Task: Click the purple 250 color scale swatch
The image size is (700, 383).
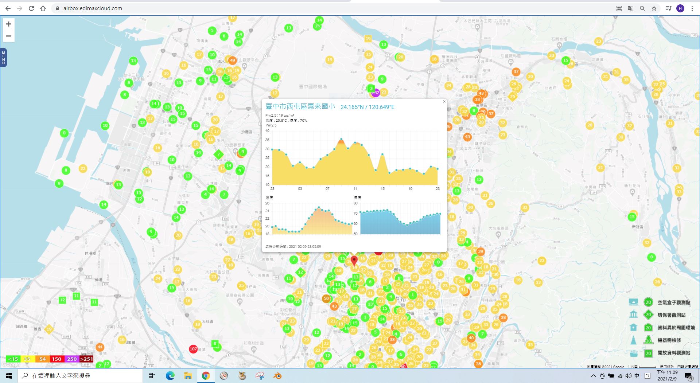Action: [x=72, y=359]
